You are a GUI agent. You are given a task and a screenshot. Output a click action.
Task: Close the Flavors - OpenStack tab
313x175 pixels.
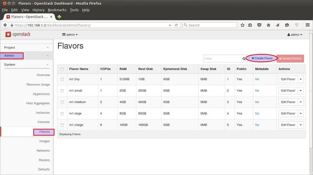coord(51,17)
